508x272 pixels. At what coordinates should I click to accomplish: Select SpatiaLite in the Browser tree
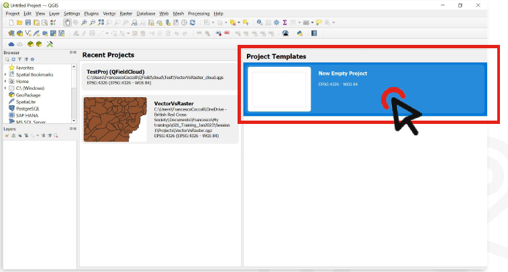click(x=26, y=102)
